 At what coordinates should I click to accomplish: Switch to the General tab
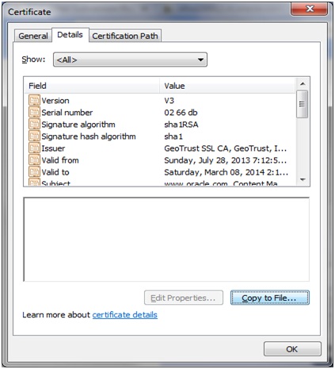[x=33, y=36]
